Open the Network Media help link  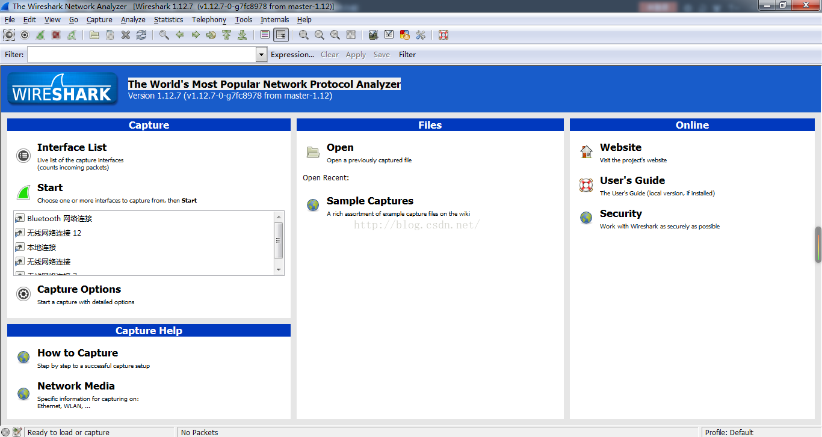pos(76,386)
